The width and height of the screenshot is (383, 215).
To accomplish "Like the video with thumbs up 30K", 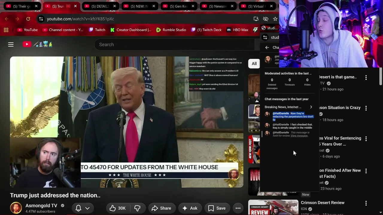I will pyautogui.click(x=117, y=208).
